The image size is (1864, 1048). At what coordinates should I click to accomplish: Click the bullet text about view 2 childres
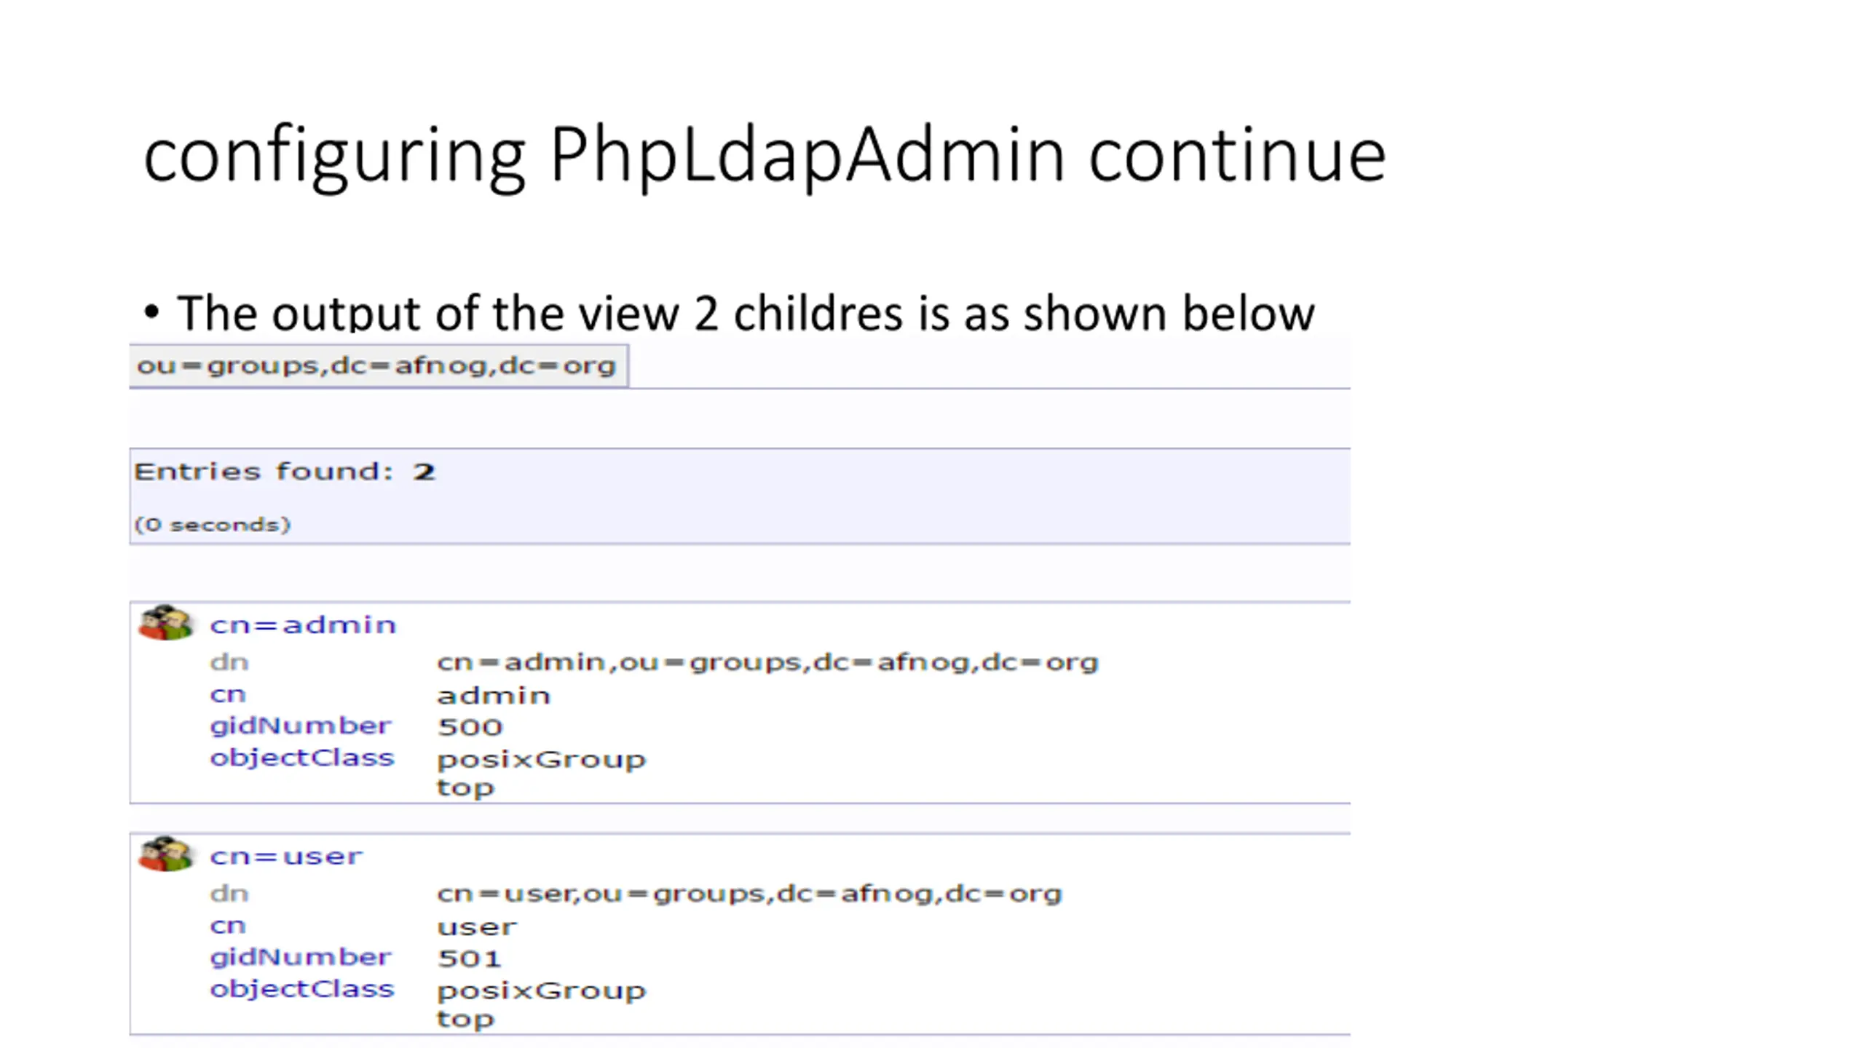[746, 313]
